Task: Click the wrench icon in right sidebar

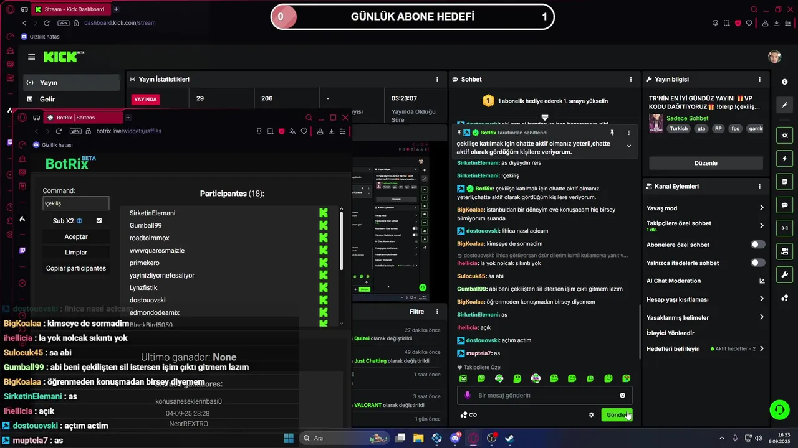Action: coord(784,275)
